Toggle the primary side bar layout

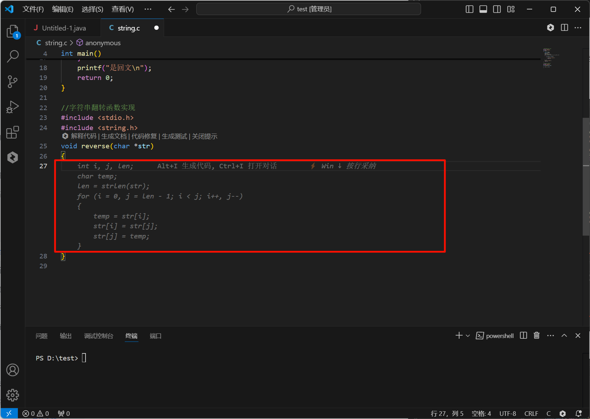coord(469,9)
